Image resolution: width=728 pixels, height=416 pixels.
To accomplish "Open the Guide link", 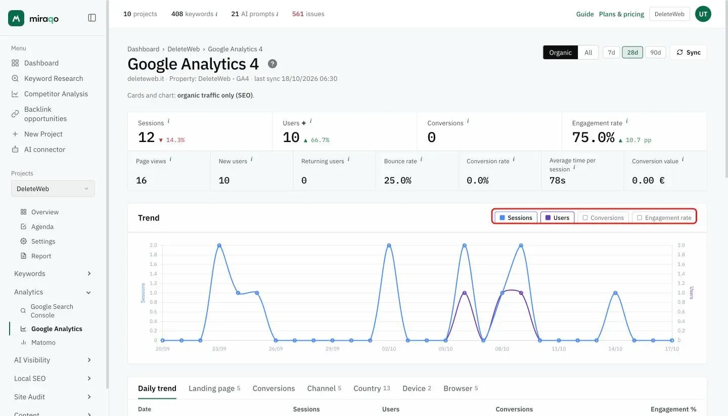I will coord(585,14).
